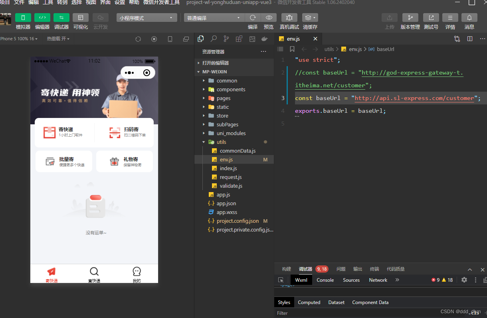Expand the pages folder
Screen dimensions: 487x318
234,98
